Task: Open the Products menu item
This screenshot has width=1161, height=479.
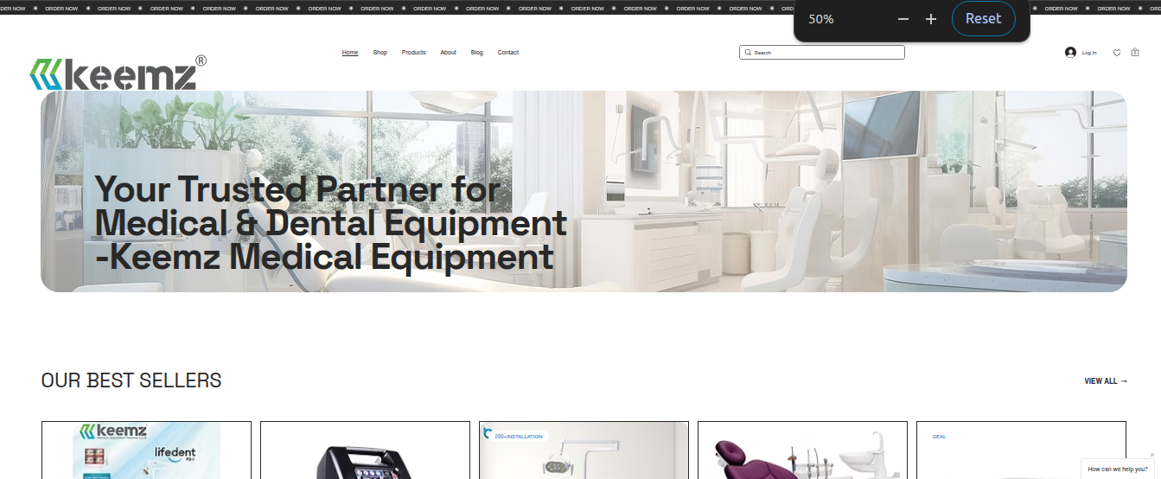Action: point(413,53)
